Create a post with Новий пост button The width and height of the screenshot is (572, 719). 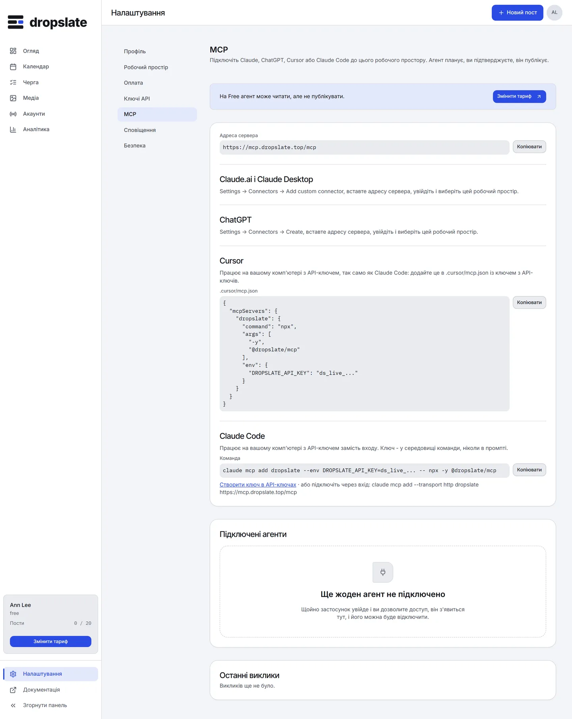517,13
